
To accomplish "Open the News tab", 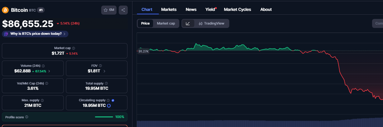I will coord(191,9).
